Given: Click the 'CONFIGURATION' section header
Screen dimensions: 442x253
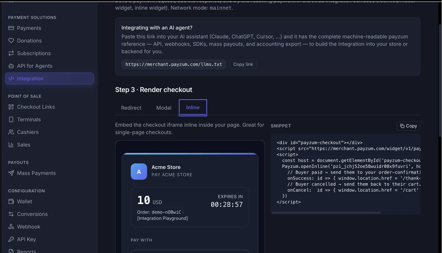Looking at the screenshot, I should click(x=27, y=191).
